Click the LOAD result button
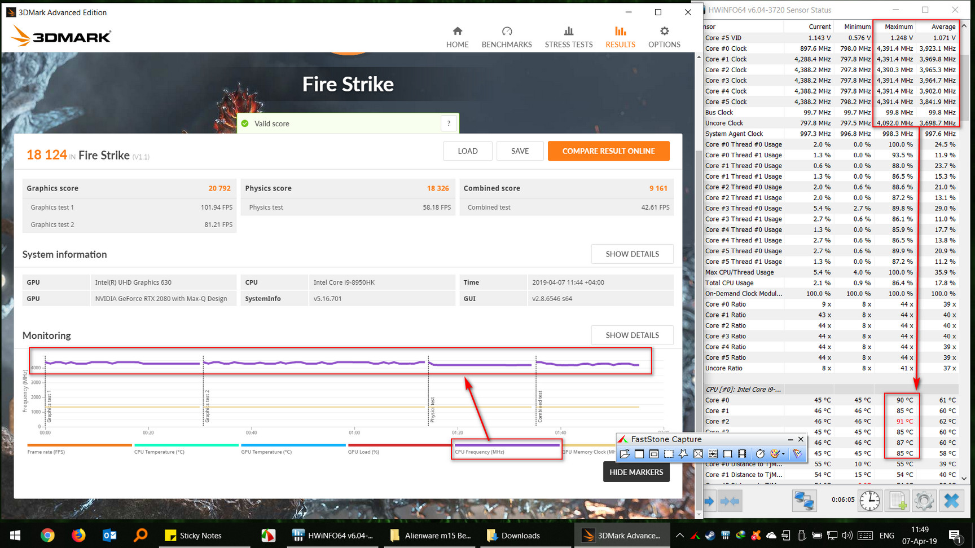The height and width of the screenshot is (548, 975). click(x=468, y=151)
